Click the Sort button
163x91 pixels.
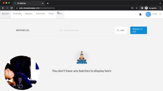[120, 30]
